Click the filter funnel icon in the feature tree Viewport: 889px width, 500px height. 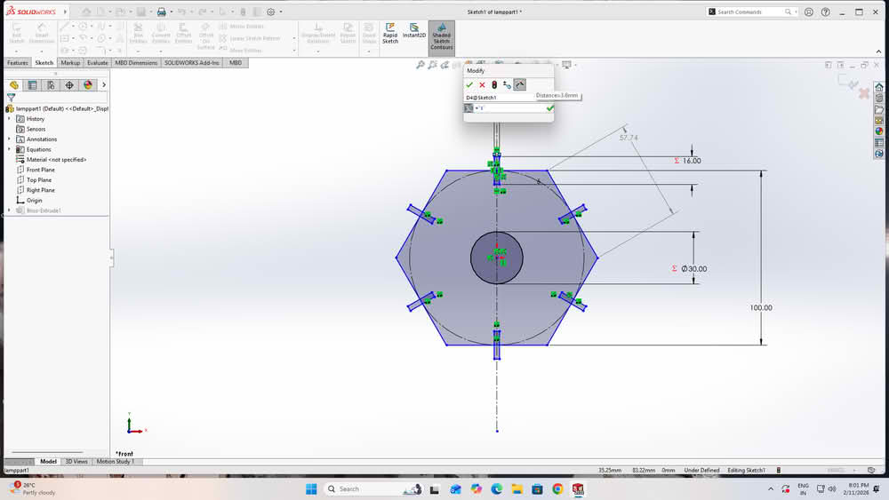[x=11, y=98]
